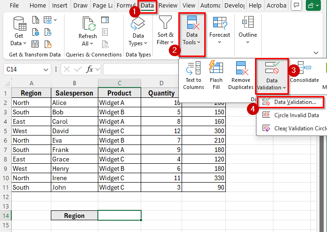This screenshot has height=232, width=327.
Task: Switch to the File tab
Action: tap(14, 6)
